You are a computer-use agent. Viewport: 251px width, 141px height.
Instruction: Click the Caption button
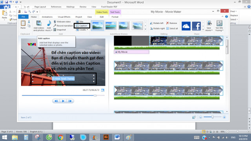pos(82,26)
